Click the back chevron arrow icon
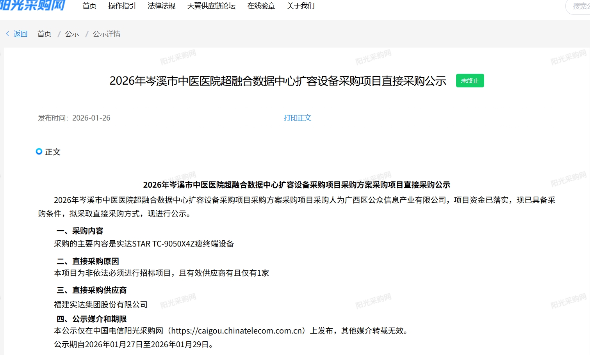590x355 pixels. tap(7, 34)
